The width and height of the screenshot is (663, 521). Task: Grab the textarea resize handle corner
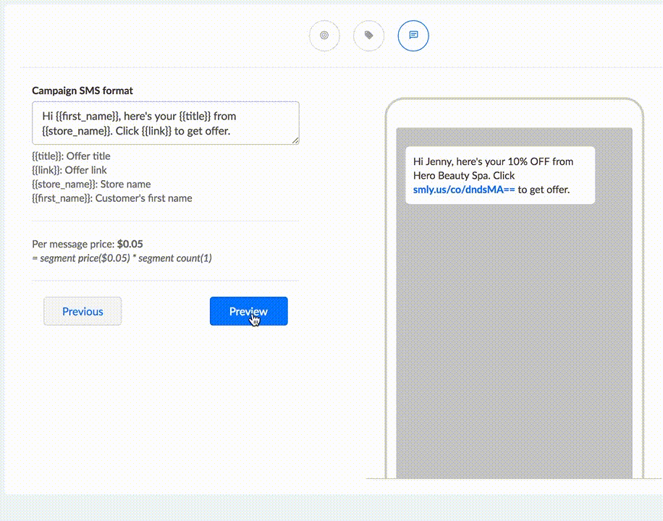tap(295, 140)
